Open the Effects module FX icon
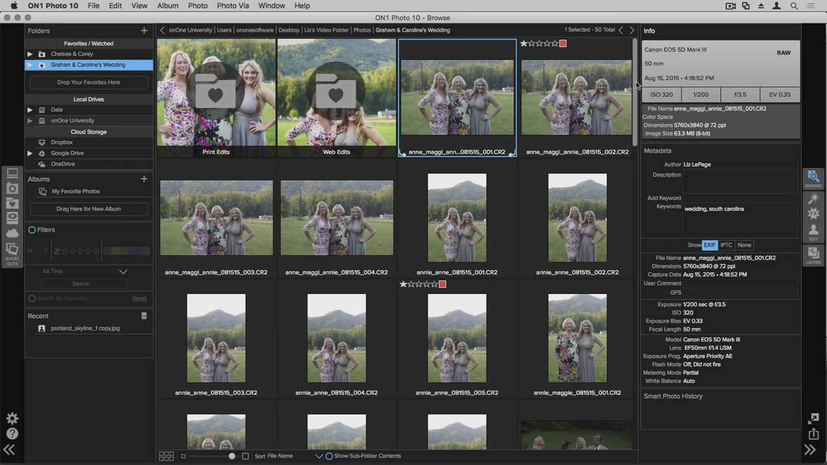The image size is (827, 465). [x=813, y=214]
